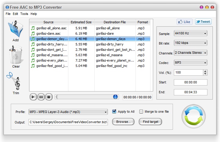Click the note icon of gorillaz-feel_good_i row

[x=33, y=66]
